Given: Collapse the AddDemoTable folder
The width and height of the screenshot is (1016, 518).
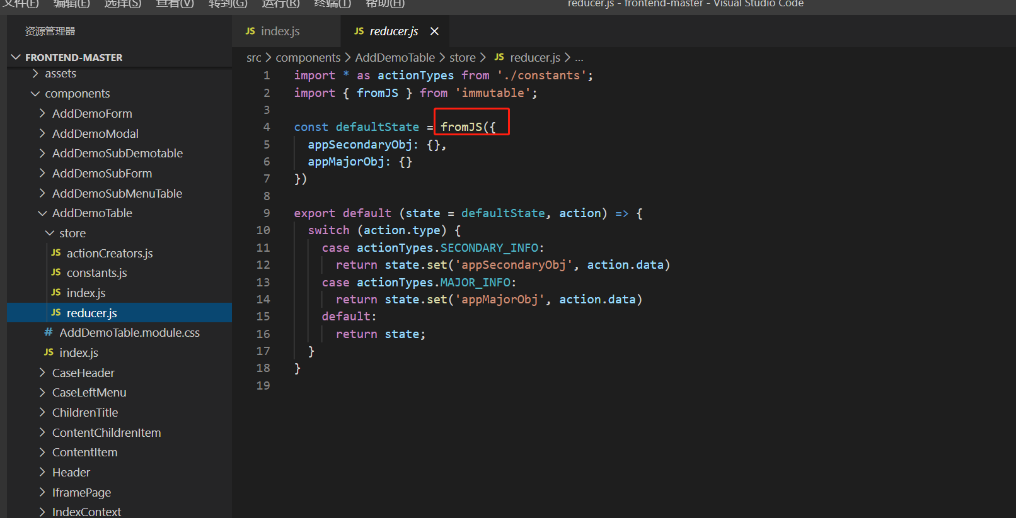Looking at the screenshot, I should (42, 213).
